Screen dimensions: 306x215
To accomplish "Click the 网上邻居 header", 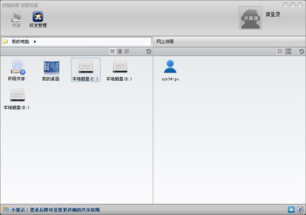I will tap(165, 42).
